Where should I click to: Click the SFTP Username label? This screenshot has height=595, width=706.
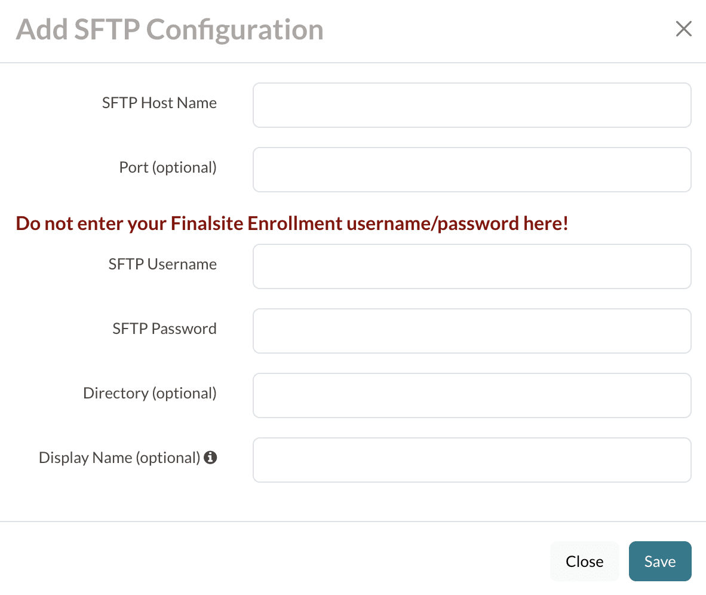pos(162,263)
